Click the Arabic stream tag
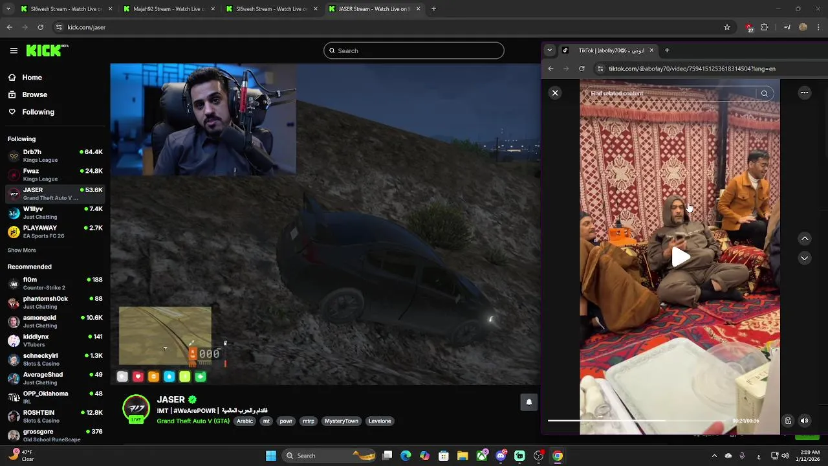828x466 pixels. [245, 421]
